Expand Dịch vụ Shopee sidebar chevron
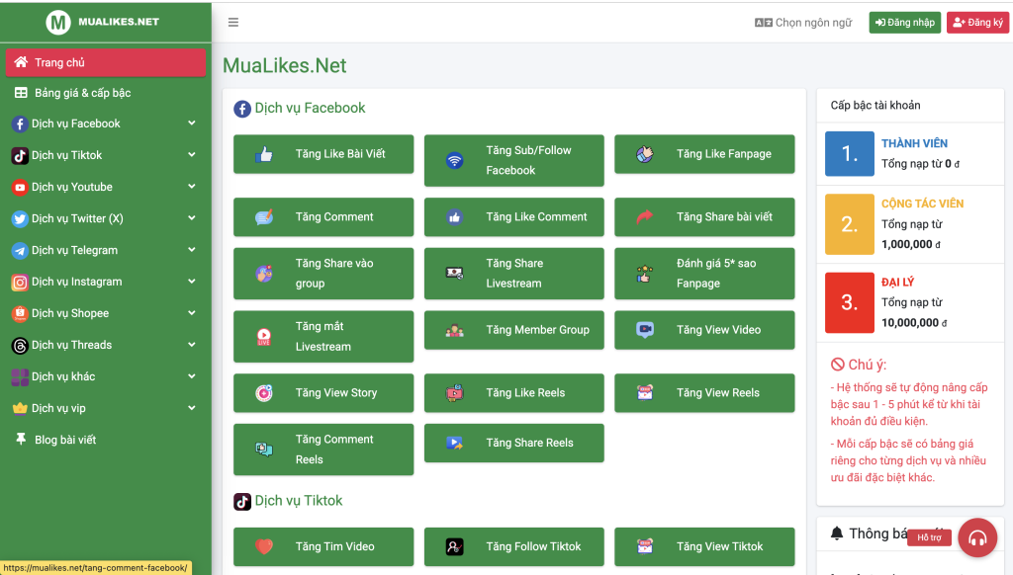Image resolution: width=1013 pixels, height=575 pixels. pos(192,313)
